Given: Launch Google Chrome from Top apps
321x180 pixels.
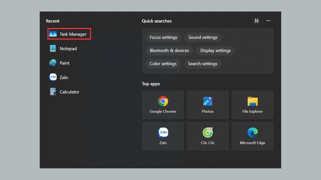Looking at the screenshot, I should [x=163, y=105].
